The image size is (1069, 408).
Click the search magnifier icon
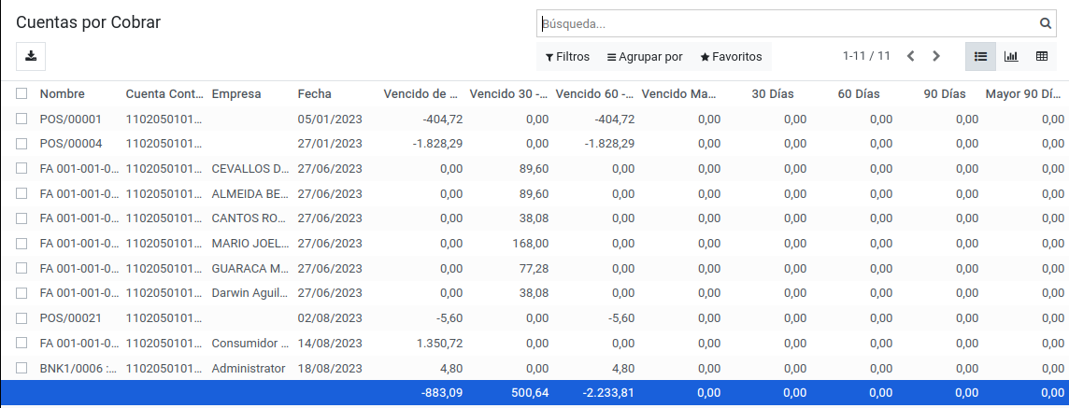1045,24
